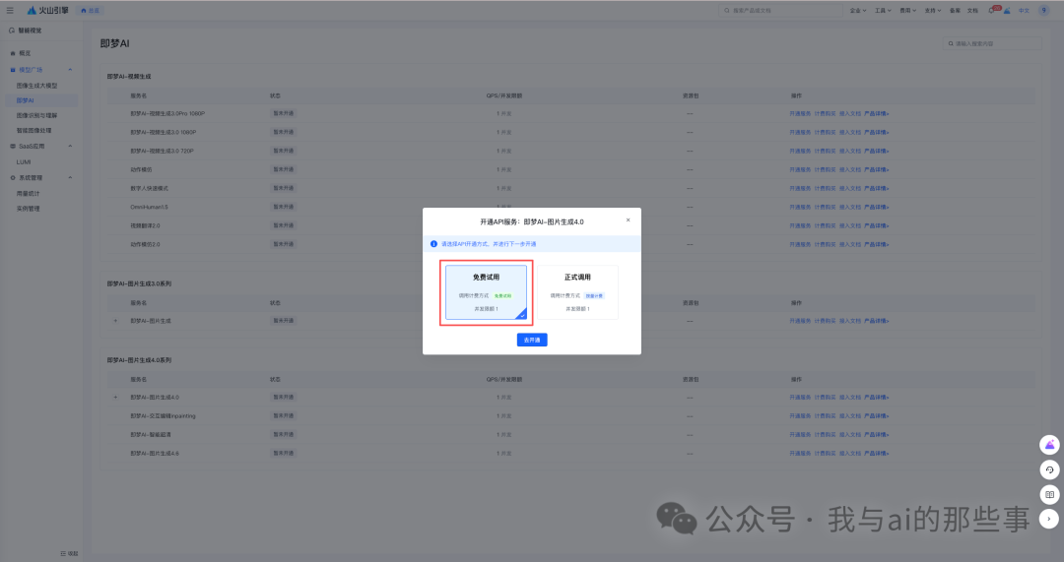Image resolution: width=1064 pixels, height=562 pixels.
Task: Open 实例管理 in the sidebar
Action: (x=28, y=208)
